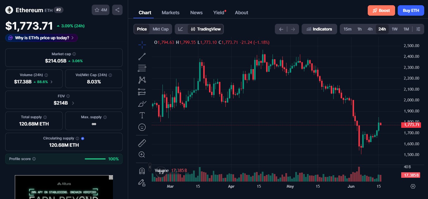428x199 pixels.
Task: Open the Yield tab
Action: [x=219, y=12]
